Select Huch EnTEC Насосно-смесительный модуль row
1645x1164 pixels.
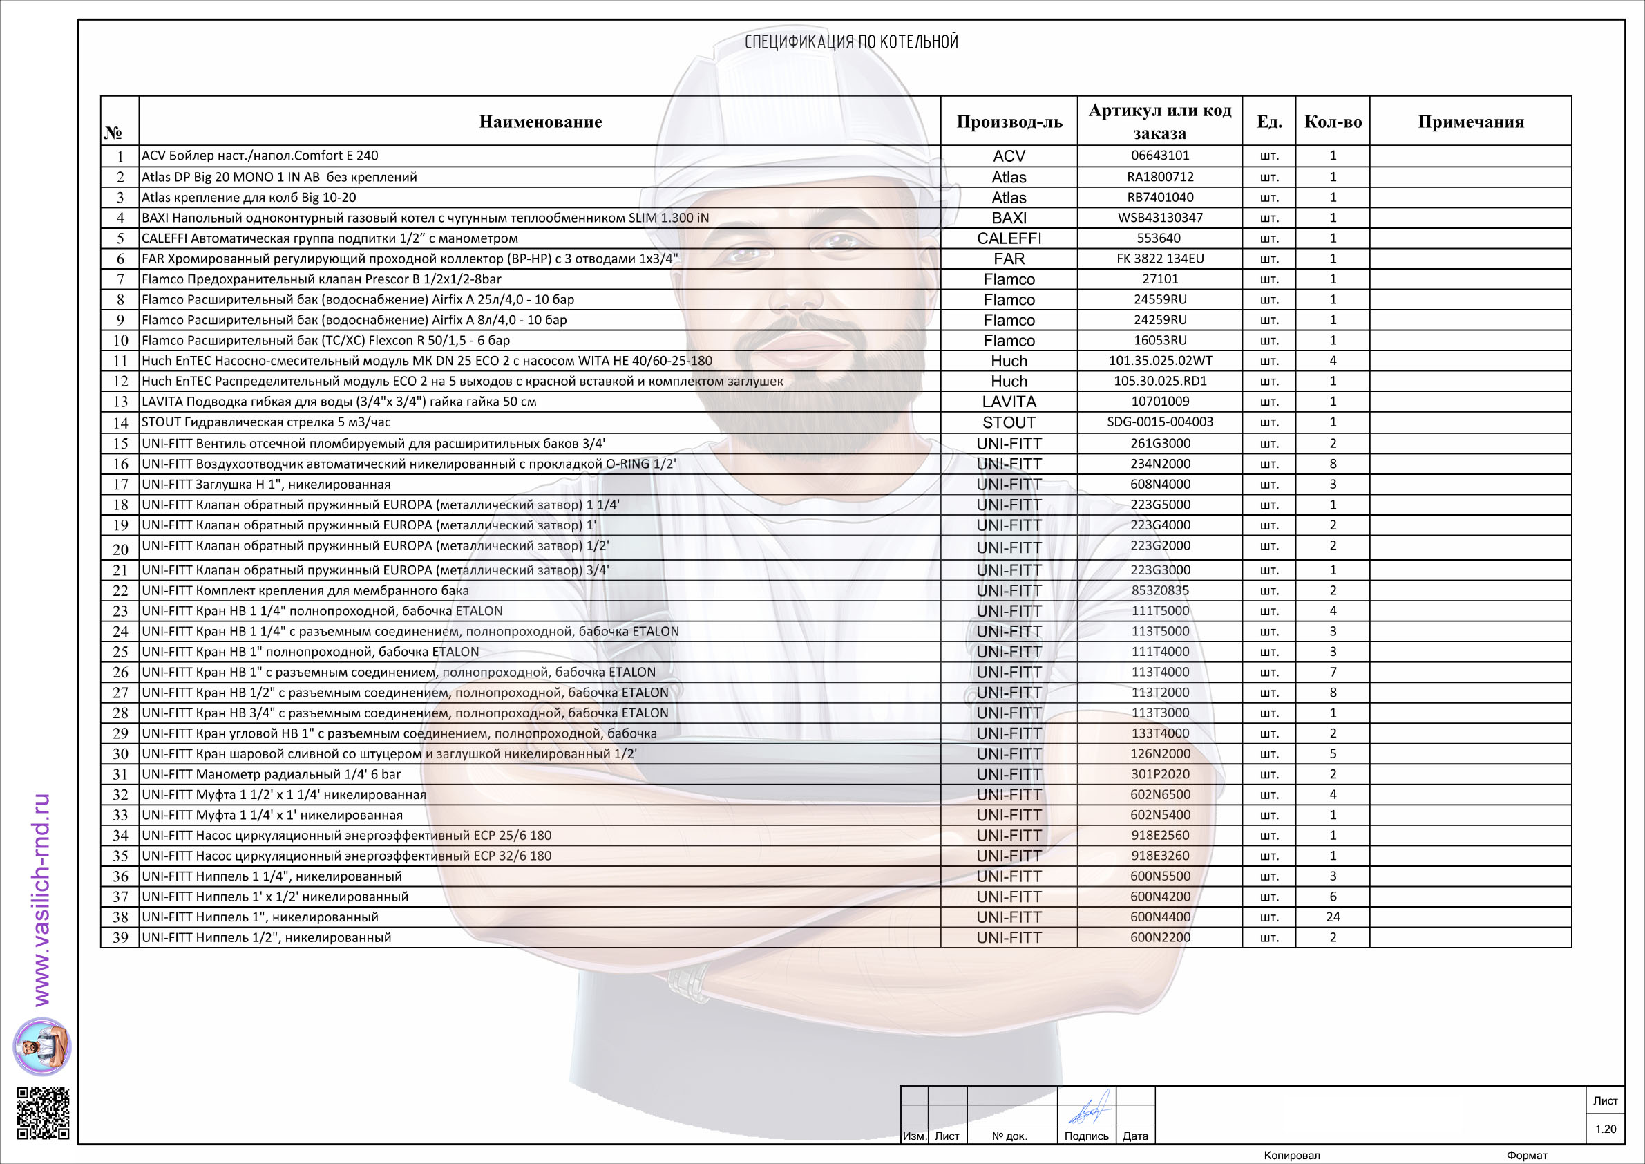coord(836,362)
